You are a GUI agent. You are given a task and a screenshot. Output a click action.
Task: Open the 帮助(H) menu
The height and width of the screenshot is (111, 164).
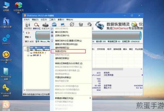[x=69, y=20]
